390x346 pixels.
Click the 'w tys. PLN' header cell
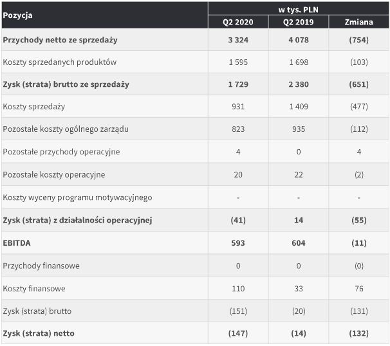point(299,9)
